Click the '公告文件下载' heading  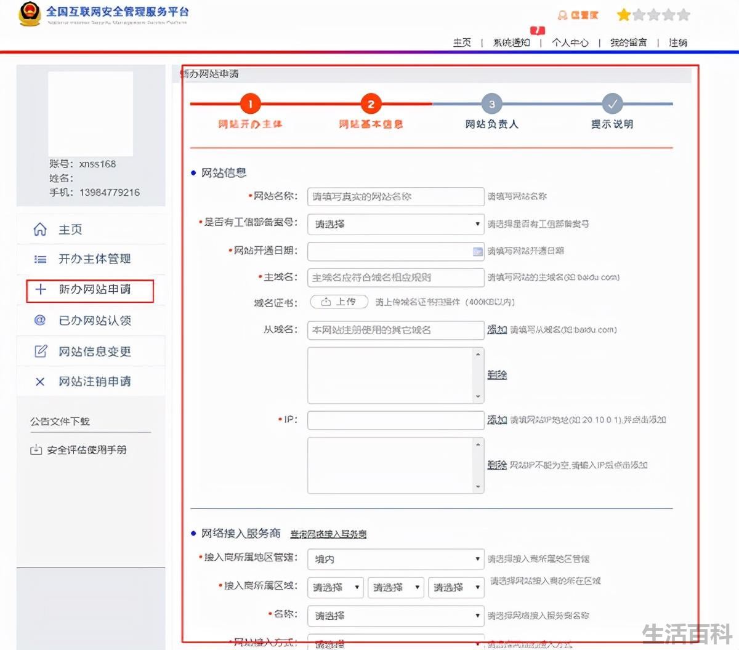60,422
